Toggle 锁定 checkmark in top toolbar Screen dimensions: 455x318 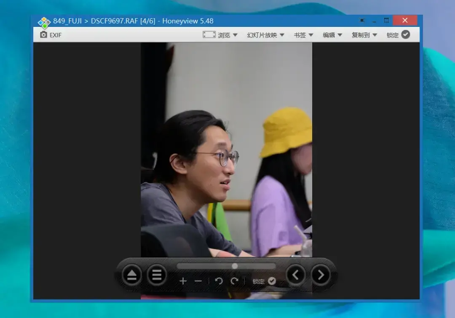click(405, 35)
